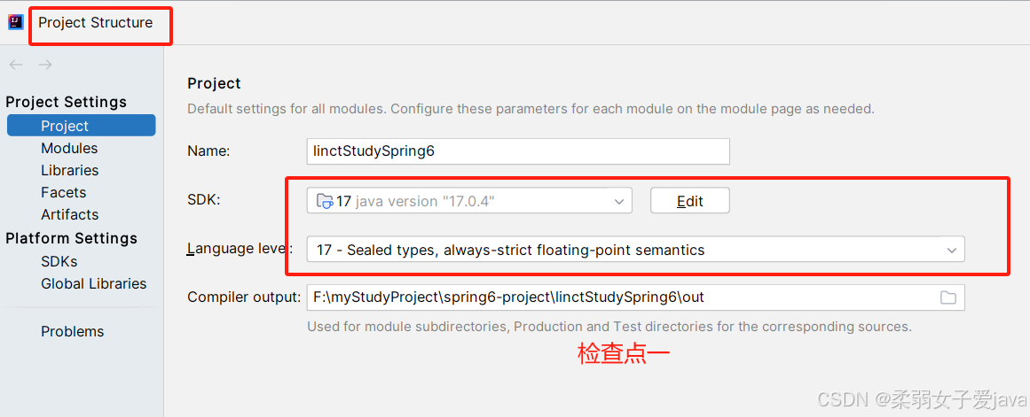Open Global Libraries settings

93,284
